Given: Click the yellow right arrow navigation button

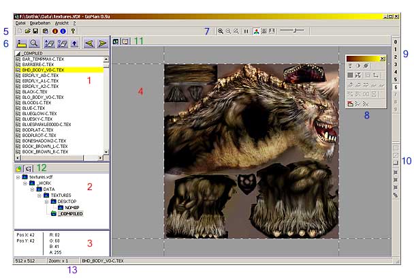Looking at the screenshot, I should point(102,44).
